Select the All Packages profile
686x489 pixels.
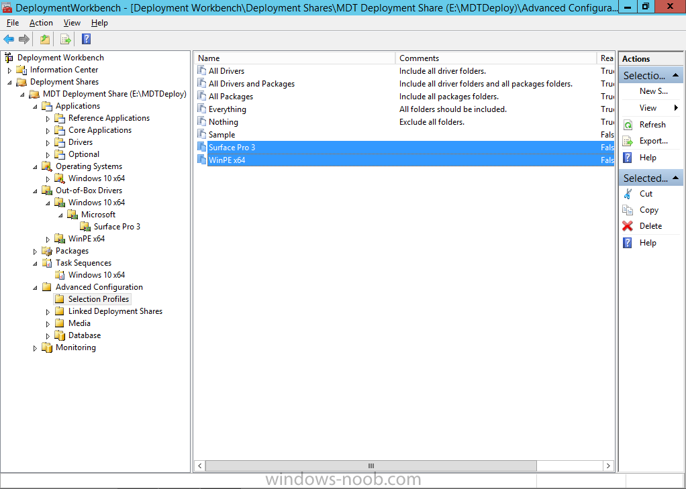click(x=230, y=96)
